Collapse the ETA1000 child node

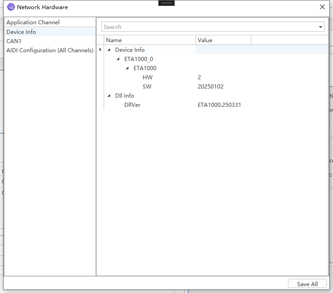point(127,68)
